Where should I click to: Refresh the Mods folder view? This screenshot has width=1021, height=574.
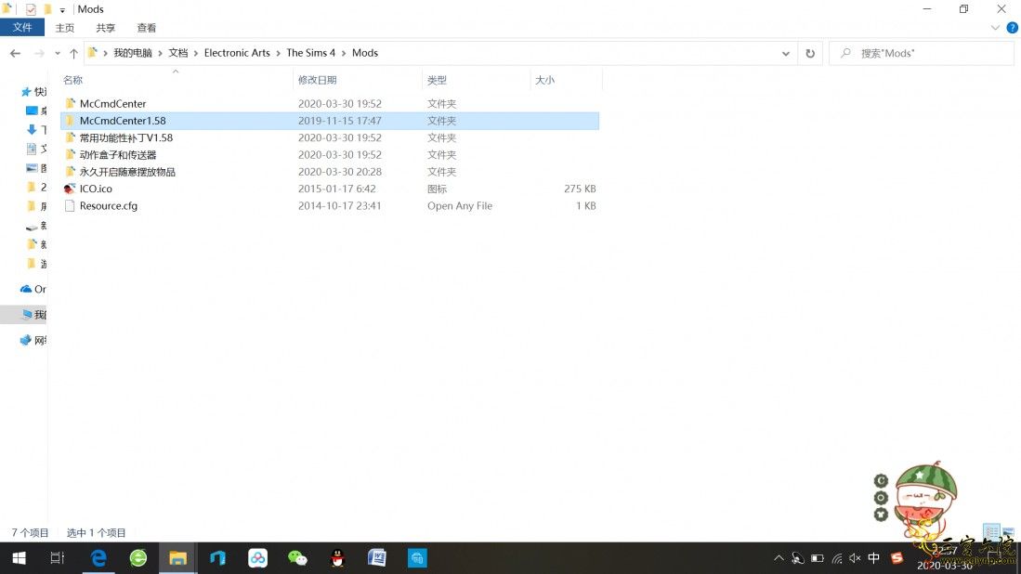point(810,53)
